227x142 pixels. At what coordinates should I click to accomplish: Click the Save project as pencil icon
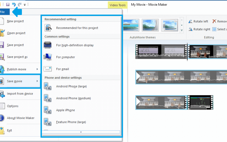2,57
